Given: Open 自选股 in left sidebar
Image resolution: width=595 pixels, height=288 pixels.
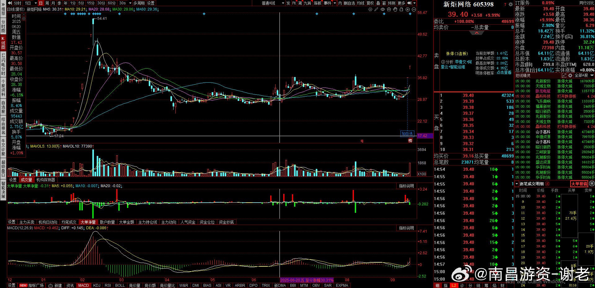Looking at the screenshot, I should pyautogui.click(x=3, y=107).
